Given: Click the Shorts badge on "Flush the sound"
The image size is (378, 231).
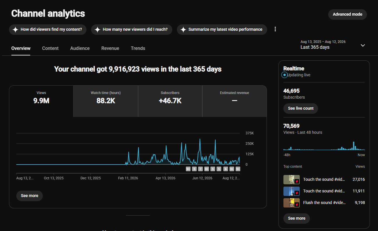Looking at the screenshot, I should (x=297, y=205).
